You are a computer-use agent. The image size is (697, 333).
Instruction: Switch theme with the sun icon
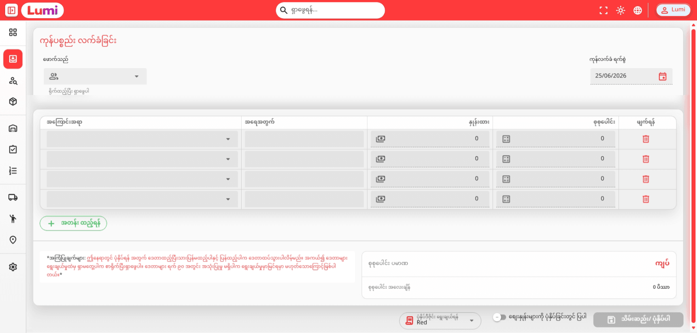620,11
